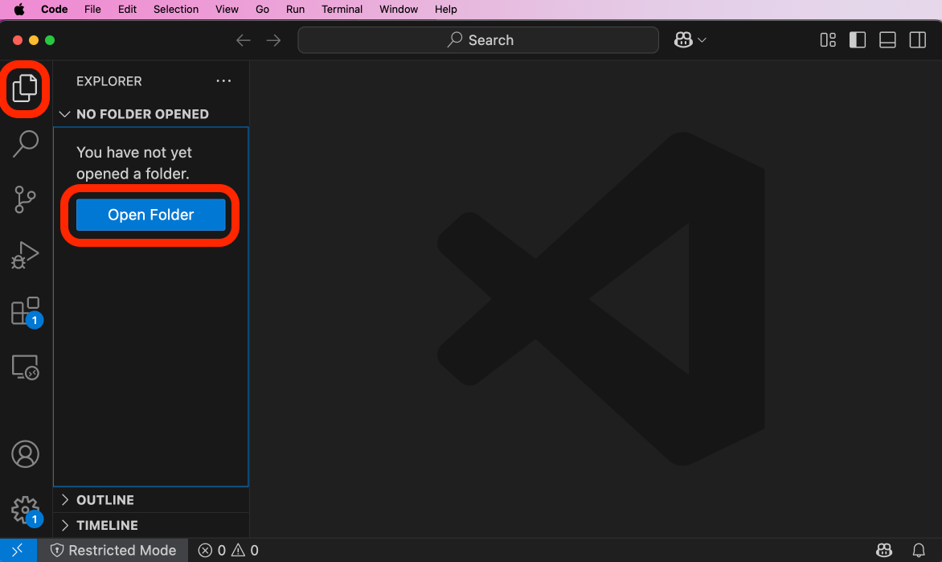Open the Accounts menu

pyautogui.click(x=25, y=454)
